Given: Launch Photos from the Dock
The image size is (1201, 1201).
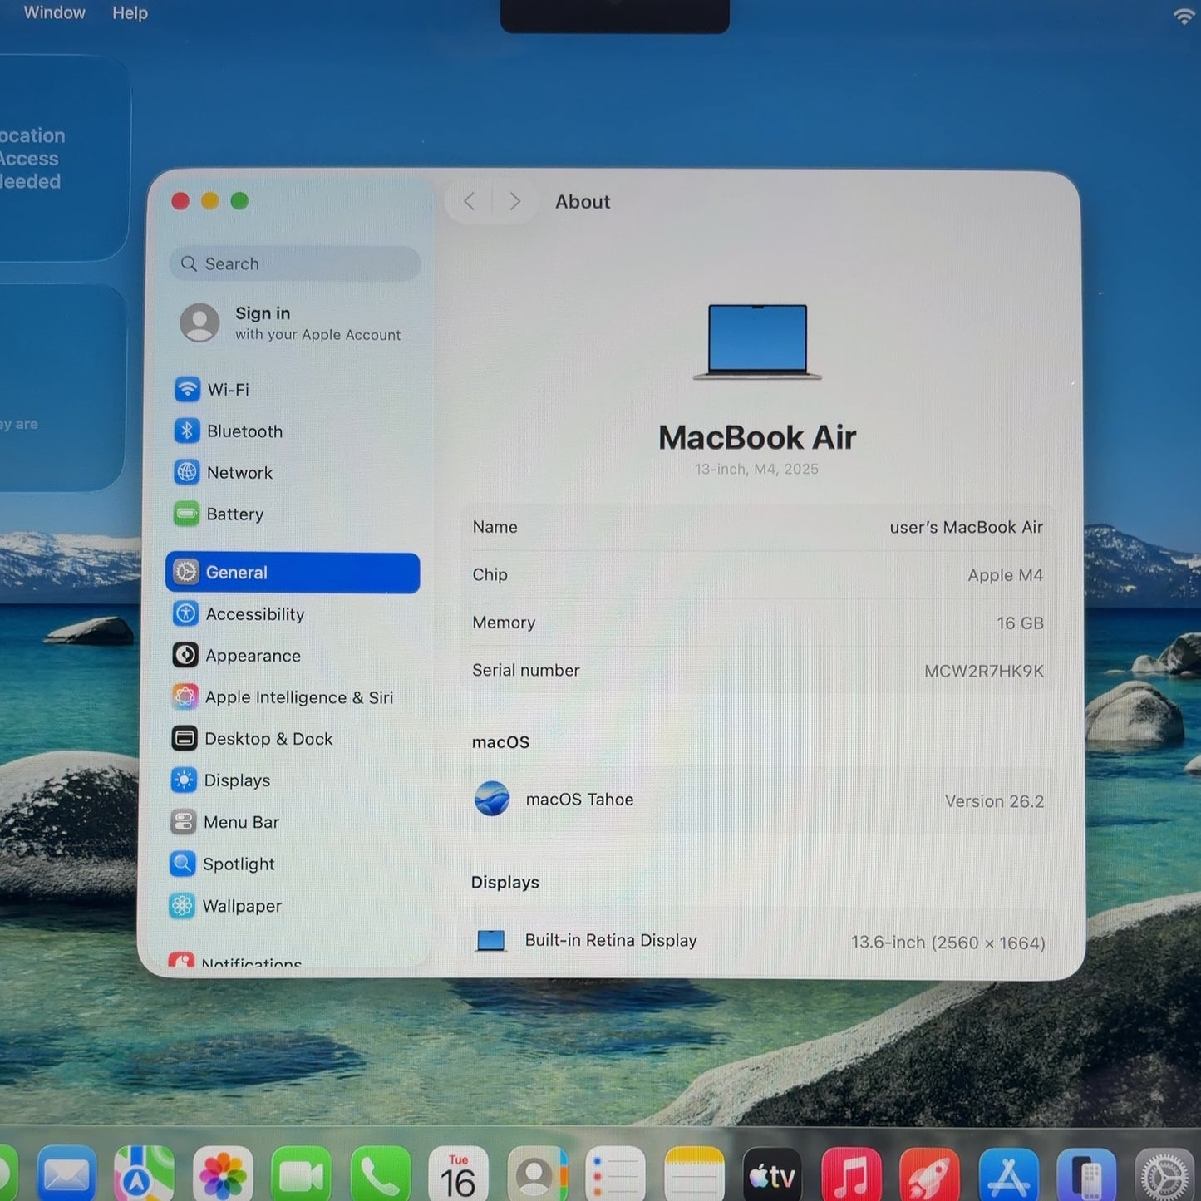Looking at the screenshot, I should tap(223, 1175).
